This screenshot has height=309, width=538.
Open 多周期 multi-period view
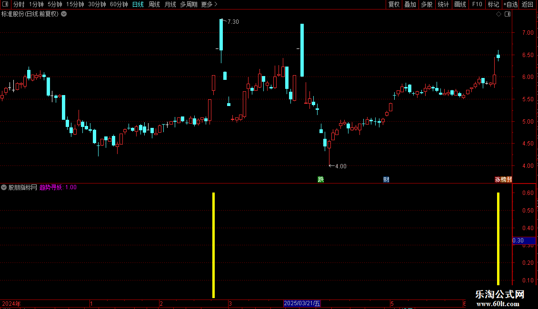(189, 4)
